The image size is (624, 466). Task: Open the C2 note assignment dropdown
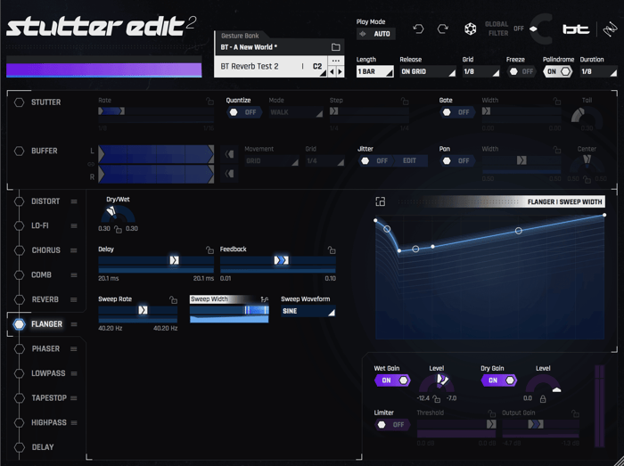point(319,67)
